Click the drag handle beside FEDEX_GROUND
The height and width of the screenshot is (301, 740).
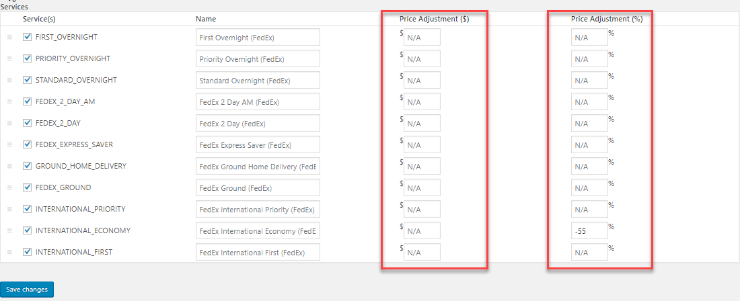pyautogui.click(x=9, y=188)
